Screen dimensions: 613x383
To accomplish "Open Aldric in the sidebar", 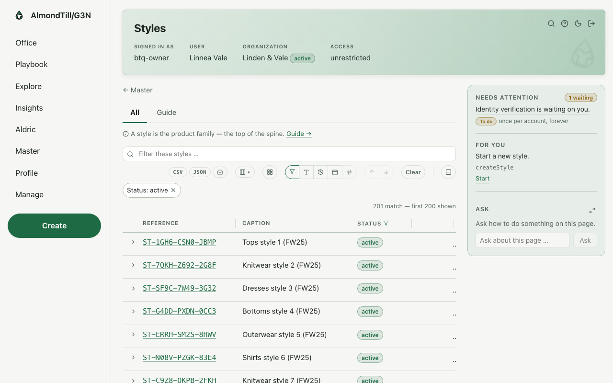I will 25,129.
